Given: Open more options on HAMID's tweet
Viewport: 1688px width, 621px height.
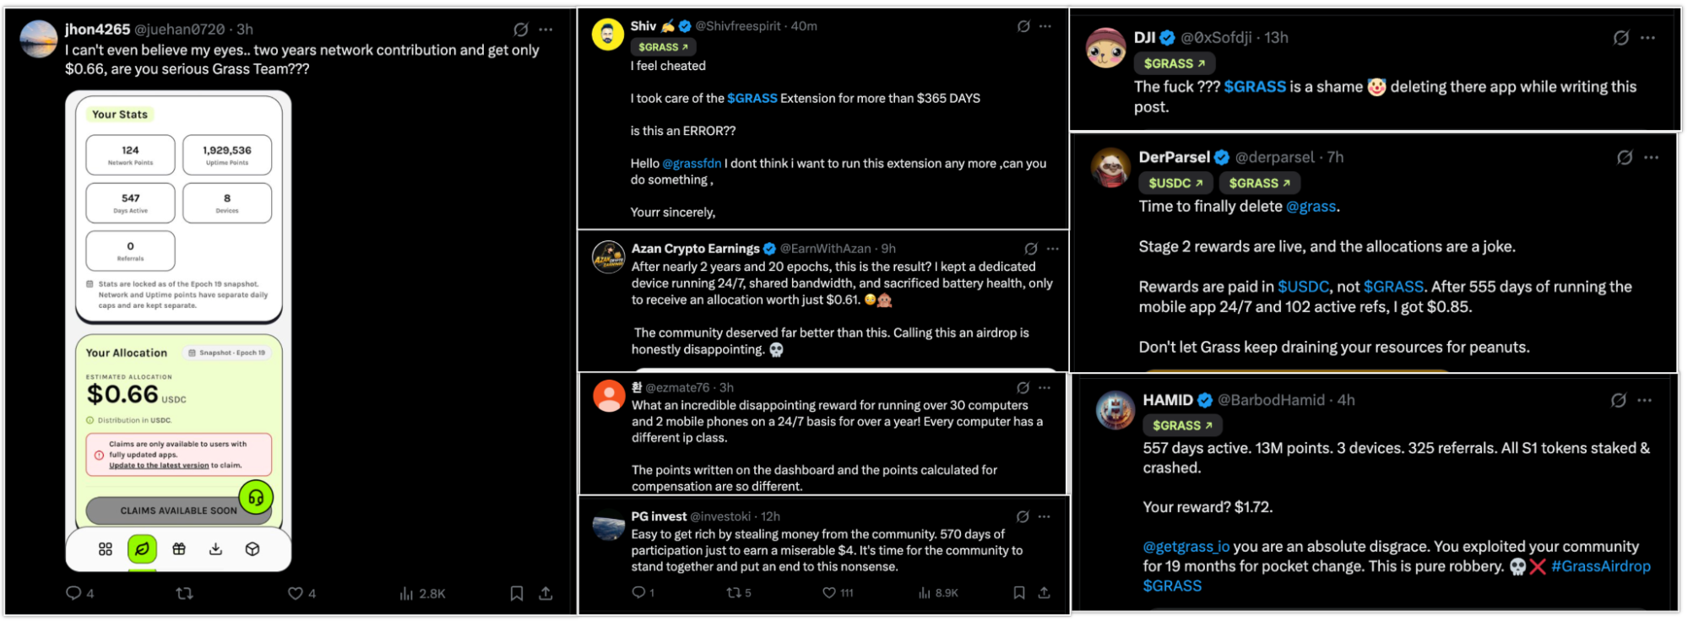Looking at the screenshot, I should (x=1644, y=401).
